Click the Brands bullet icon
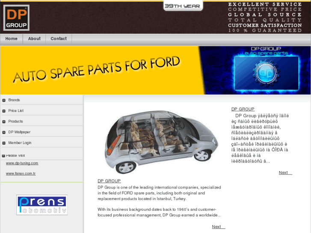This screenshot has width=311, height=233. point(4,100)
